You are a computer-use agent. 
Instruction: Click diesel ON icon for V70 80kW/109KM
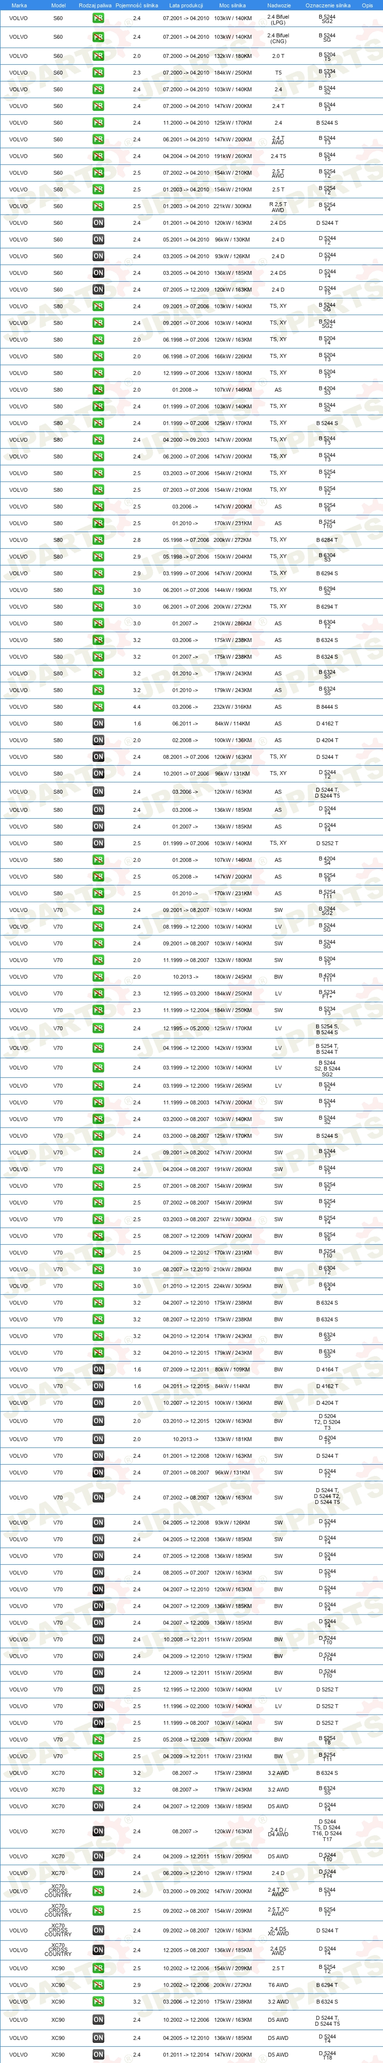[97, 1369]
